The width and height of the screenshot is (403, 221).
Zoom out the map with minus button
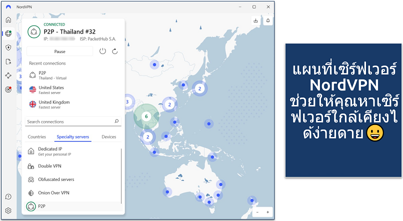pos(257,212)
